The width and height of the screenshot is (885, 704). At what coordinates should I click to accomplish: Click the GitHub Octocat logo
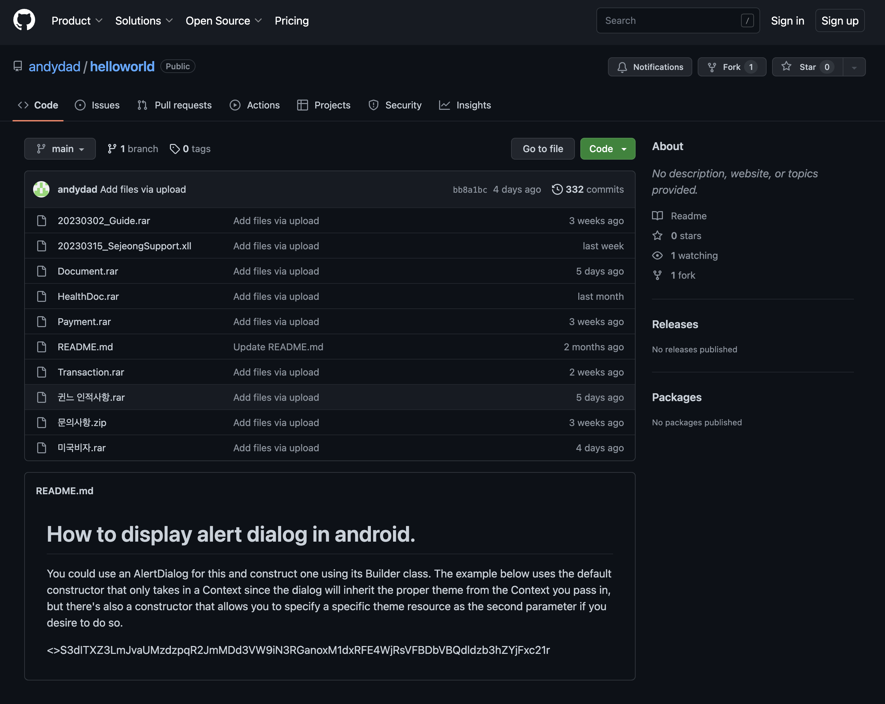tap(24, 20)
